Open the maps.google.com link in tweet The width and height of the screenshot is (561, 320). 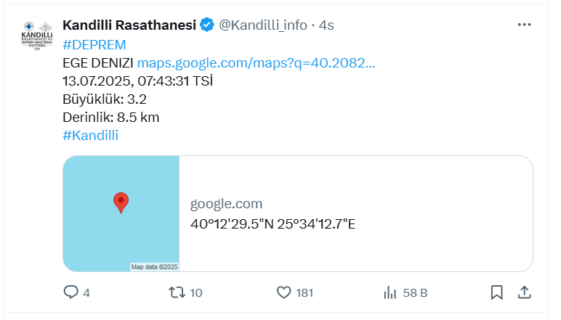[256, 63]
